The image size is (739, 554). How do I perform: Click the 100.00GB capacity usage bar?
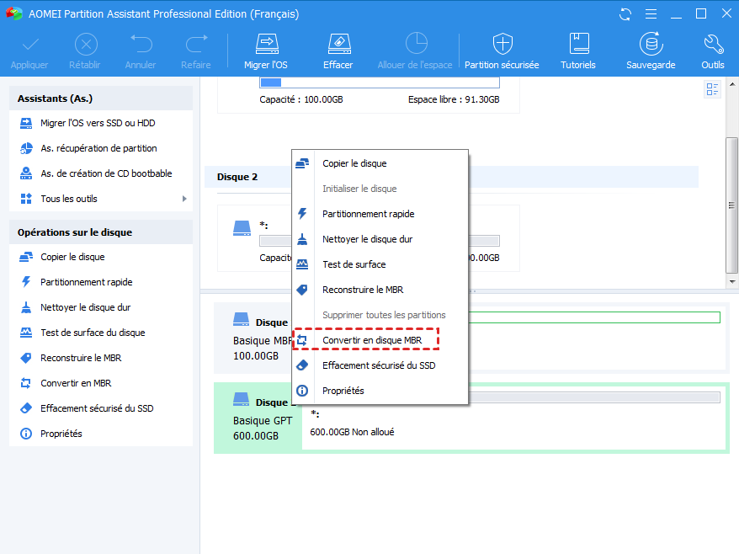click(380, 83)
